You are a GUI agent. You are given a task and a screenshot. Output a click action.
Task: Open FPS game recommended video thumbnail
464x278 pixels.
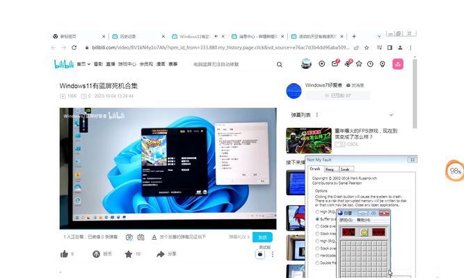309,140
